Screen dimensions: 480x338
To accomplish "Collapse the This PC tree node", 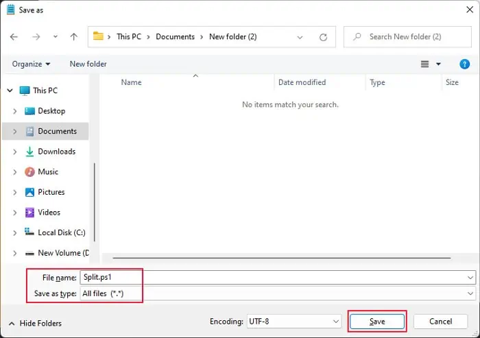I will [x=10, y=90].
